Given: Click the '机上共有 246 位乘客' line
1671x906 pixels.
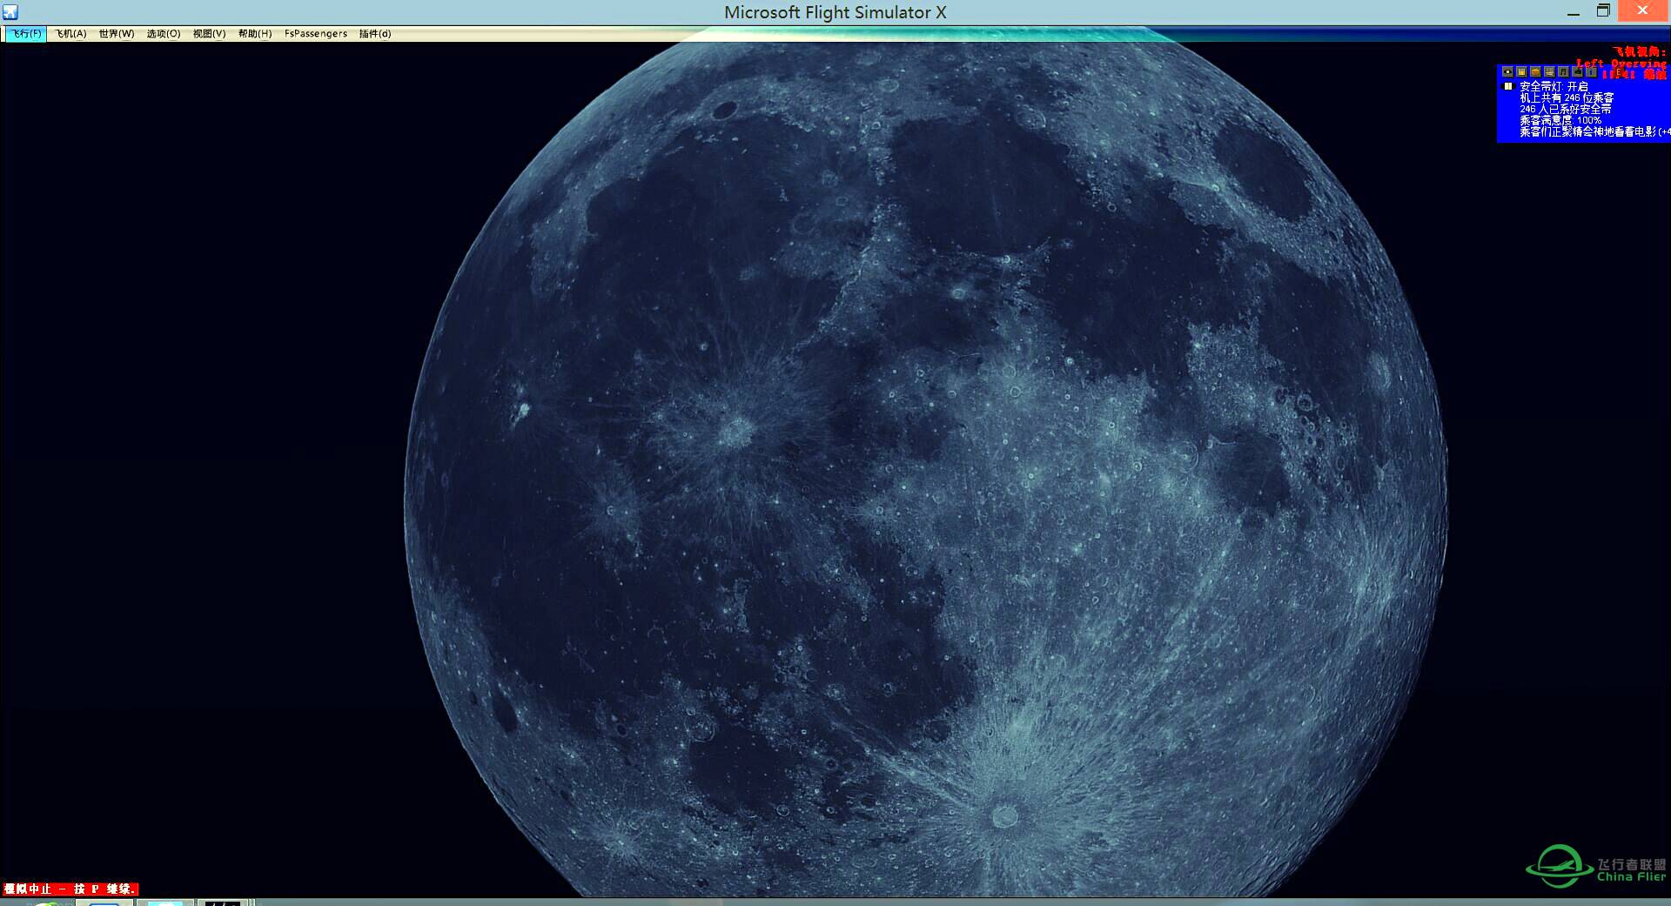Looking at the screenshot, I should pos(1567,97).
